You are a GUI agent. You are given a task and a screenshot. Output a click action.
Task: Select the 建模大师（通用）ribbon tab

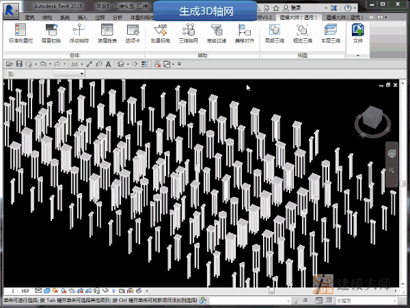pyautogui.click(x=299, y=18)
